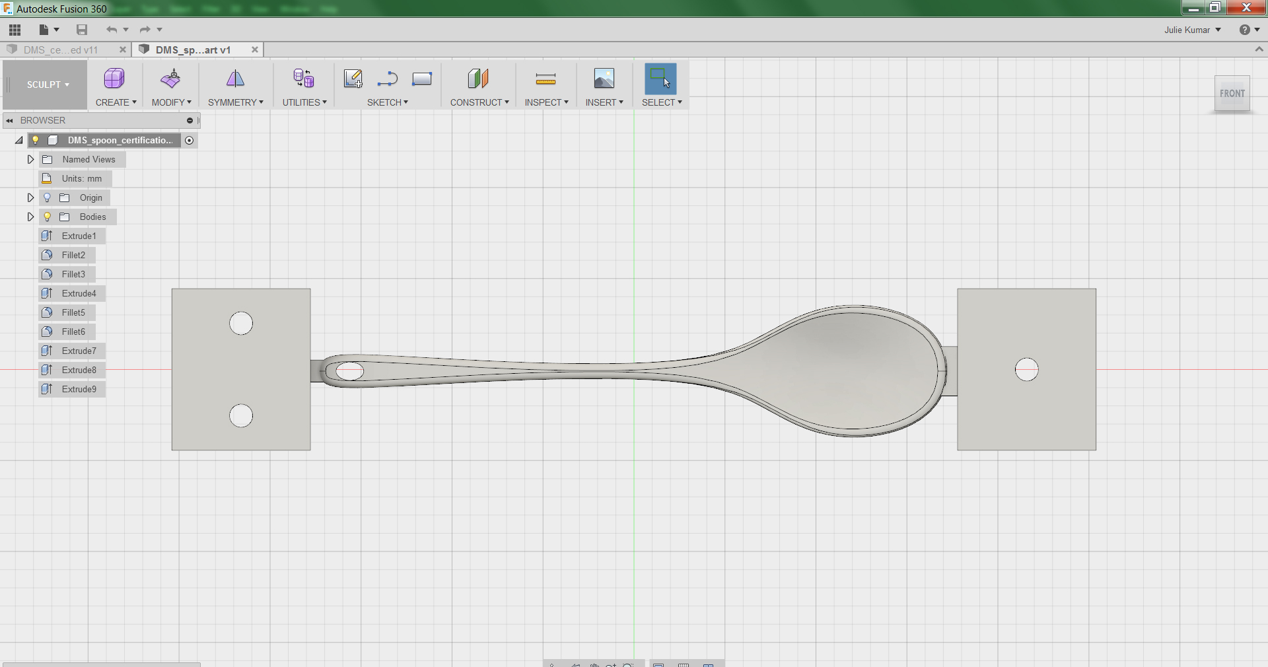This screenshot has height=667, width=1268.
Task: Select the sketch Rectangle tool
Action: (x=422, y=79)
